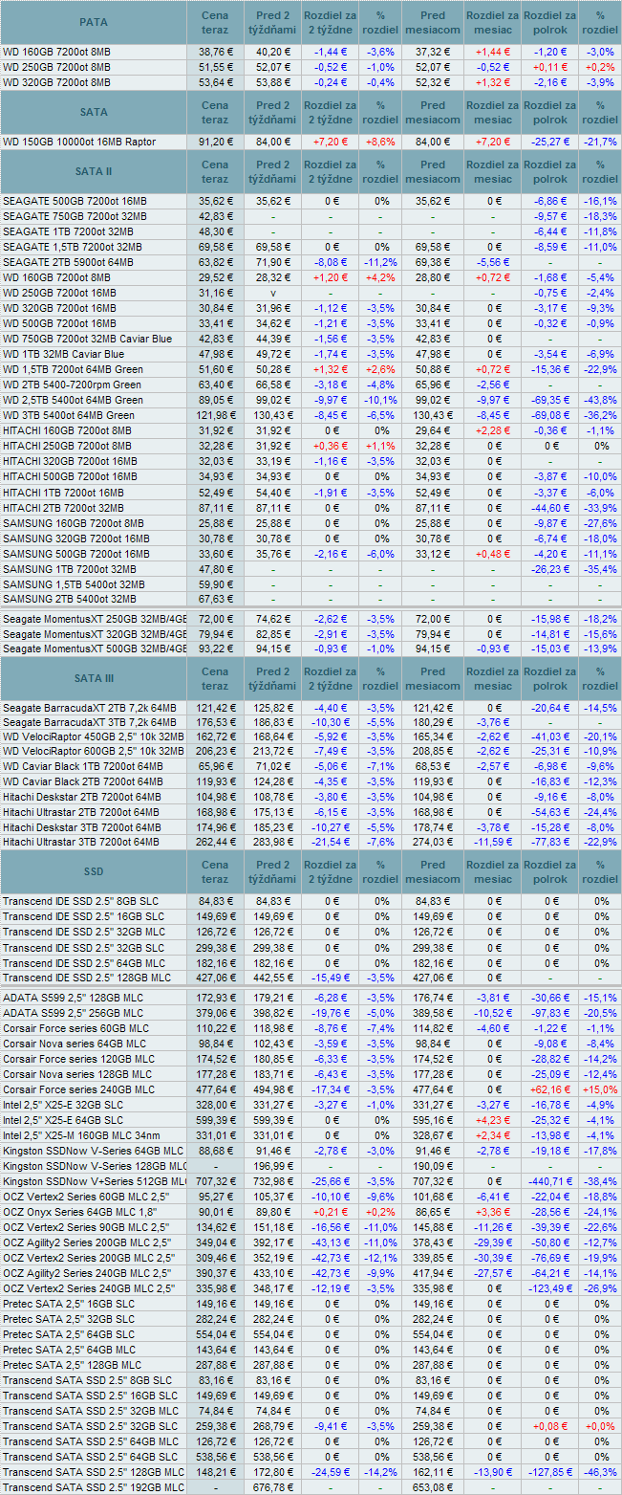Click the SATA III section title cell
The width and height of the screenshot is (622, 1495).
point(94,678)
